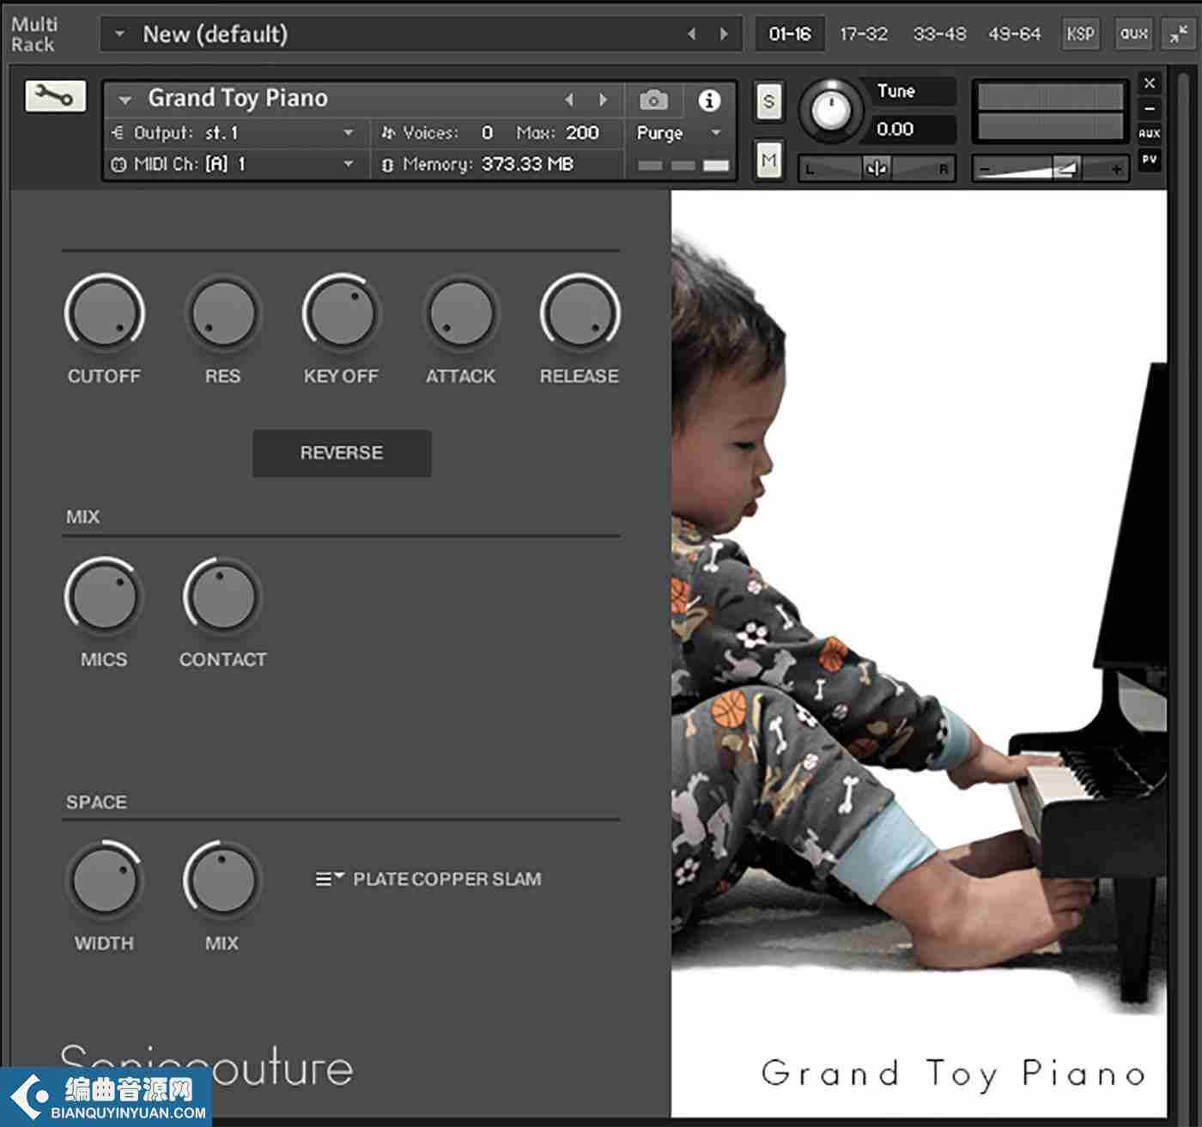This screenshot has width=1202, height=1127.
Task: Switch to instrument page 01-16
Action: pyautogui.click(x=790, y=34)
